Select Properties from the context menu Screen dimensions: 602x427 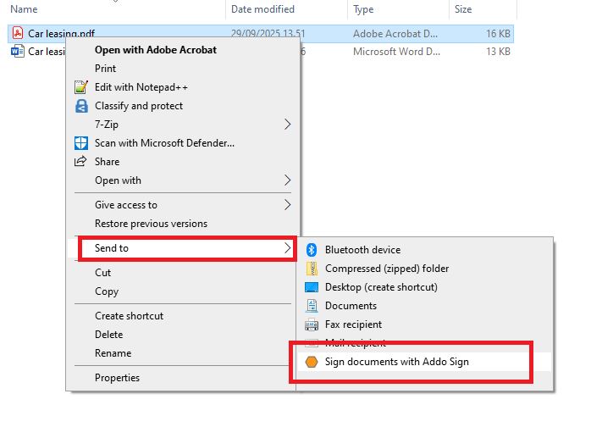117,378
